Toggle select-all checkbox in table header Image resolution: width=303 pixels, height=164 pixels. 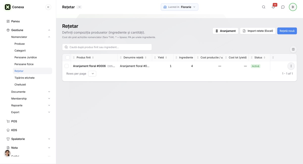pos(67,58)
